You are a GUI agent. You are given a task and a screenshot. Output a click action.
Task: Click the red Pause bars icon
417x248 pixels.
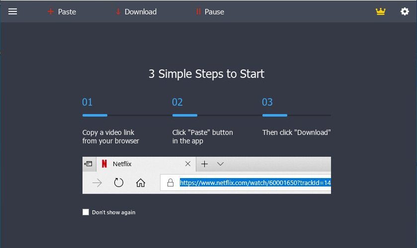coord(198,11)
